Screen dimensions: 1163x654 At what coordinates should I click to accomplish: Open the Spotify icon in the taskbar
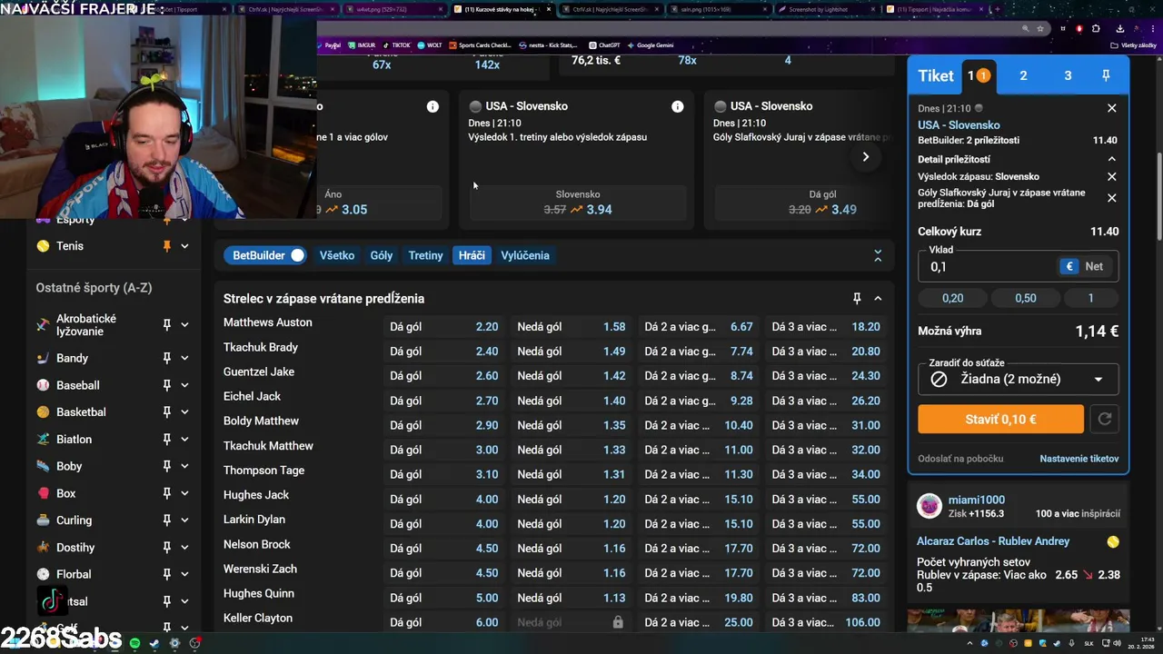[134, 643]
